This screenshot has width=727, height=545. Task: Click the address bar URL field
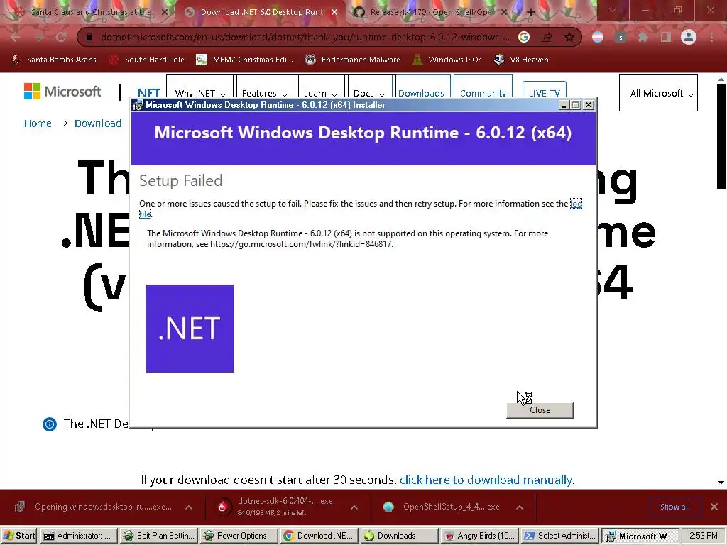pos(305,37)
